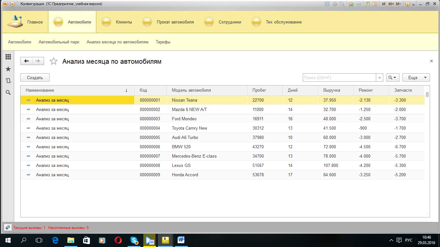Open the history icon in sidebar
Screen dimensions: 440x247
8,81
